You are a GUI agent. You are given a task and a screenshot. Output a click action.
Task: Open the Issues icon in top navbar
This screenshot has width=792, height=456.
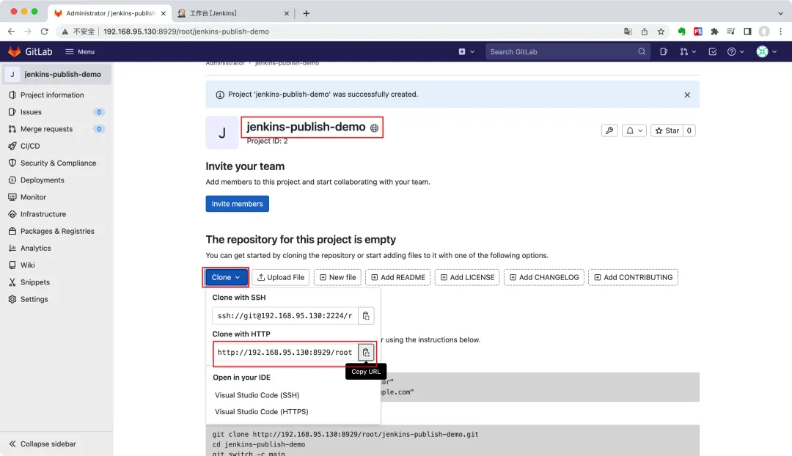[x=664, y=51]
